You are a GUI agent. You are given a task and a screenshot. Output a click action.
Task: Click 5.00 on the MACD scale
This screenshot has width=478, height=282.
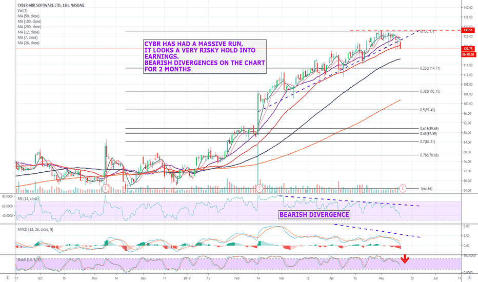(466, 226)
